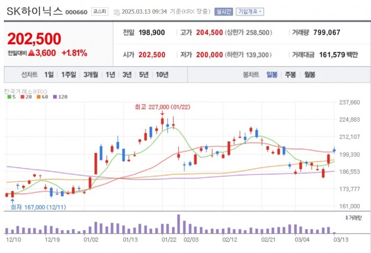This screenshot has width=371, height=253.
Task: Click the 237,660 price axis label
Action: coord(349,102)
